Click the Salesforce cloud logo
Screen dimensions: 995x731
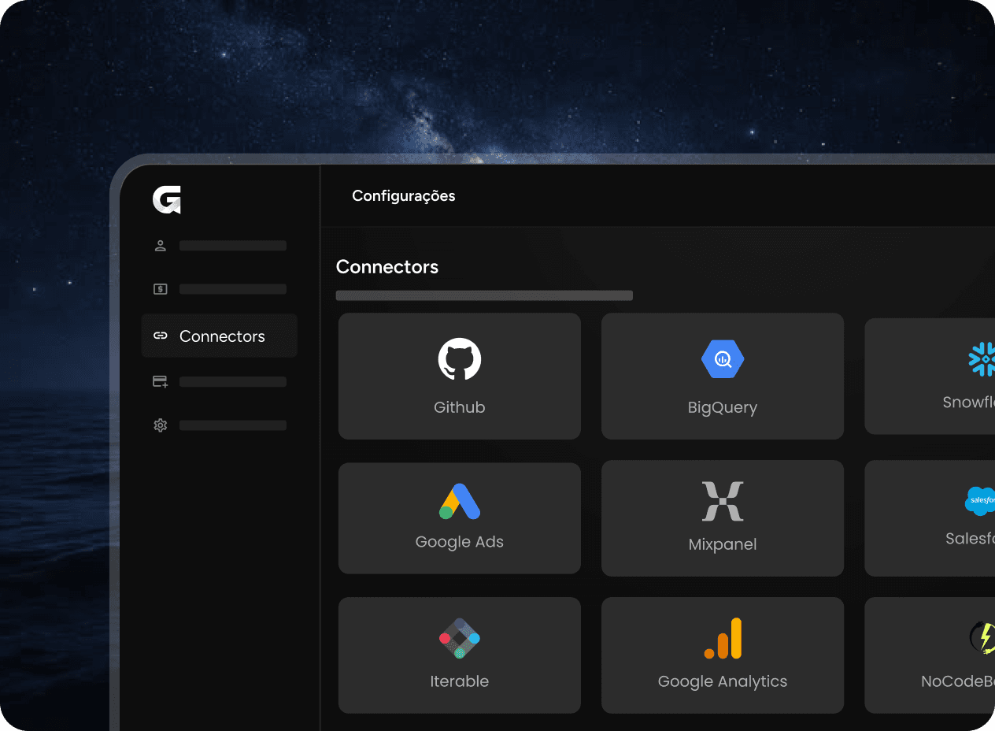pos(980,501)
